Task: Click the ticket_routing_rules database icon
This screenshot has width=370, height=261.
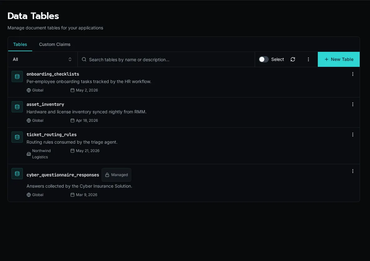Action: 17,137
